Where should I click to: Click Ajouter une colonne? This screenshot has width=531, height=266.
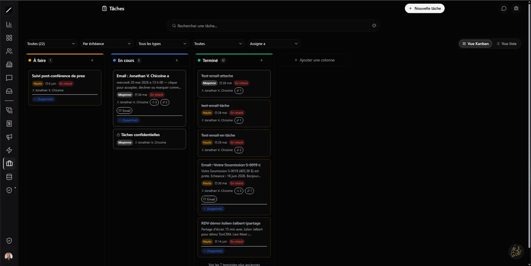314,60
